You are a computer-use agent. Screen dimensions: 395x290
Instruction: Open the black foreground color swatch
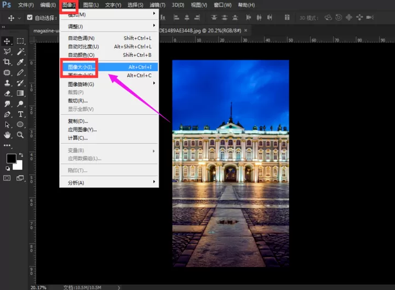click(x=11, y=159)
